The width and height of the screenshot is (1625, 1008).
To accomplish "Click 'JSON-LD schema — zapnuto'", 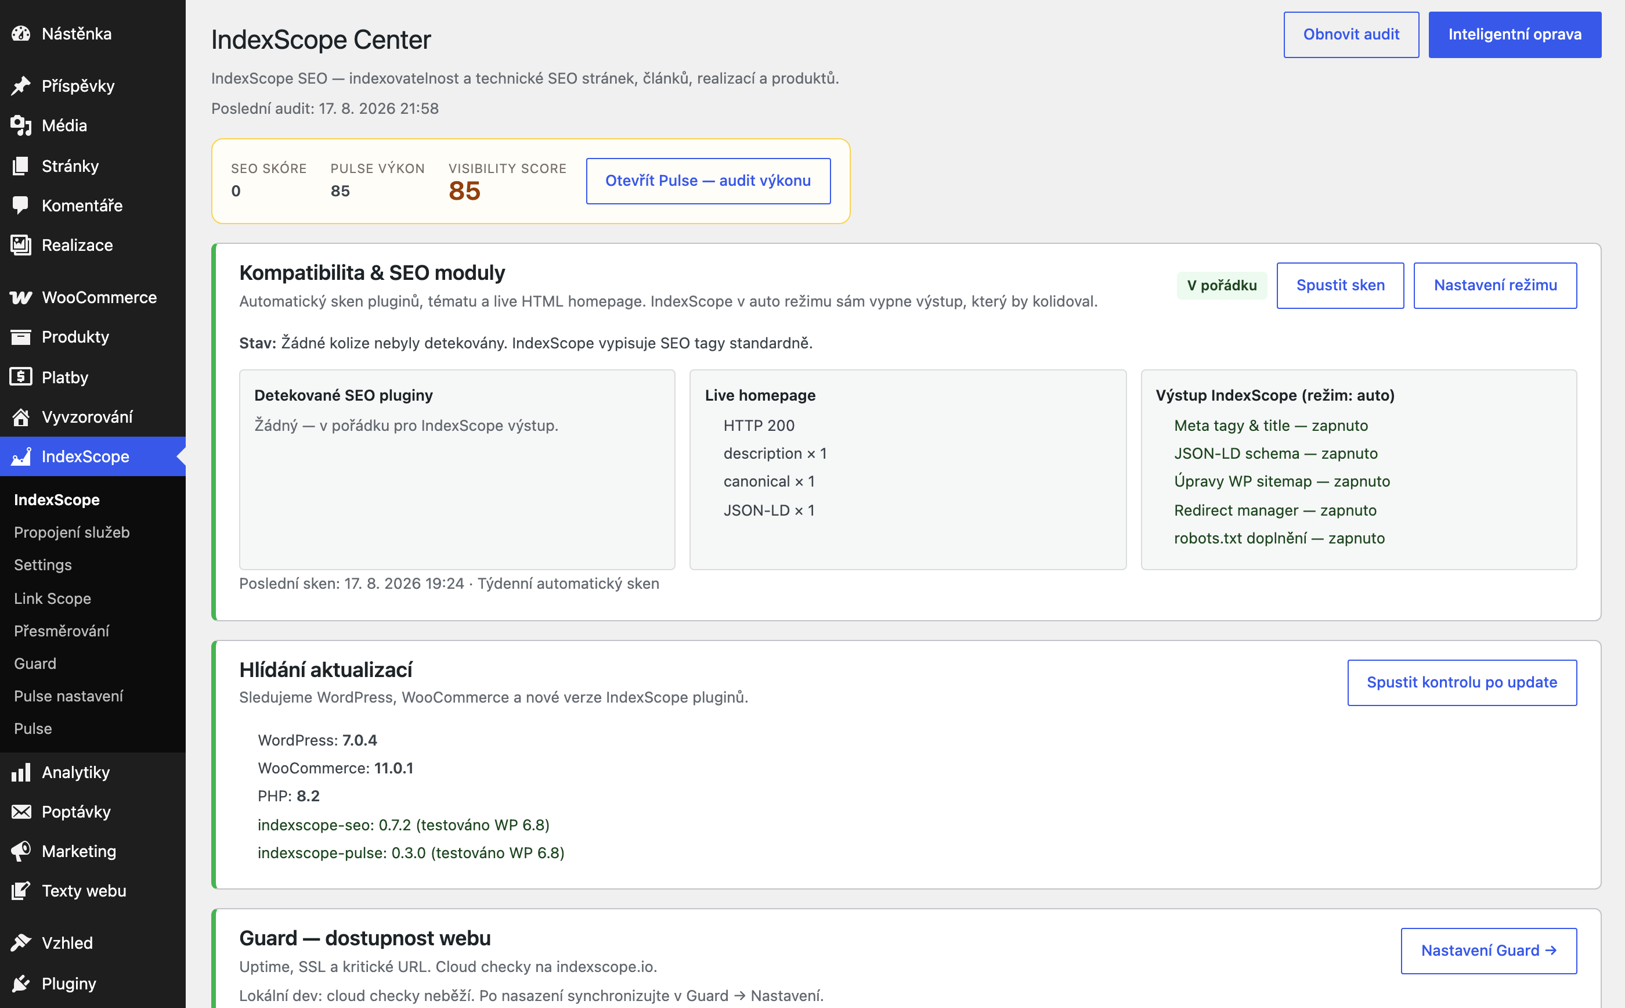I will point(1275,453).
